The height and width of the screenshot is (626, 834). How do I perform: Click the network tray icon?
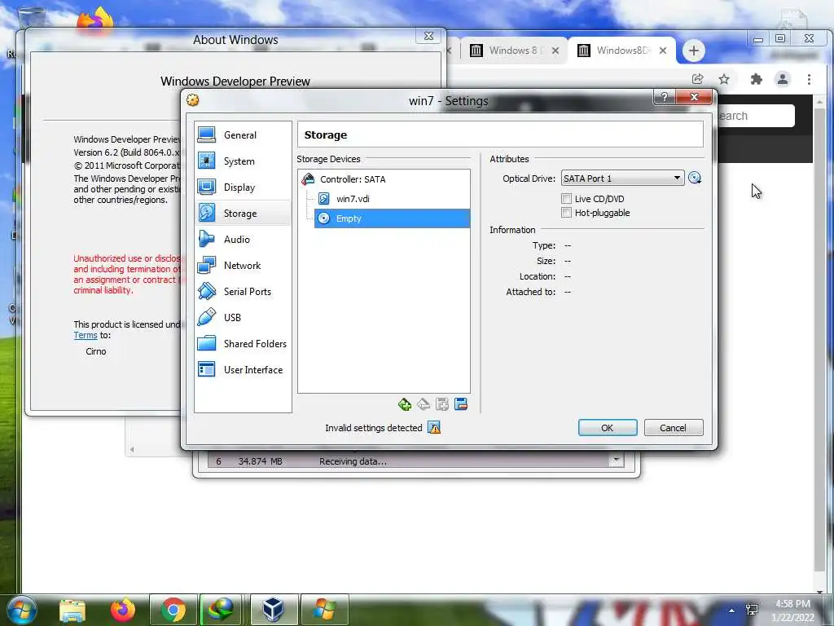coord(752,610)
